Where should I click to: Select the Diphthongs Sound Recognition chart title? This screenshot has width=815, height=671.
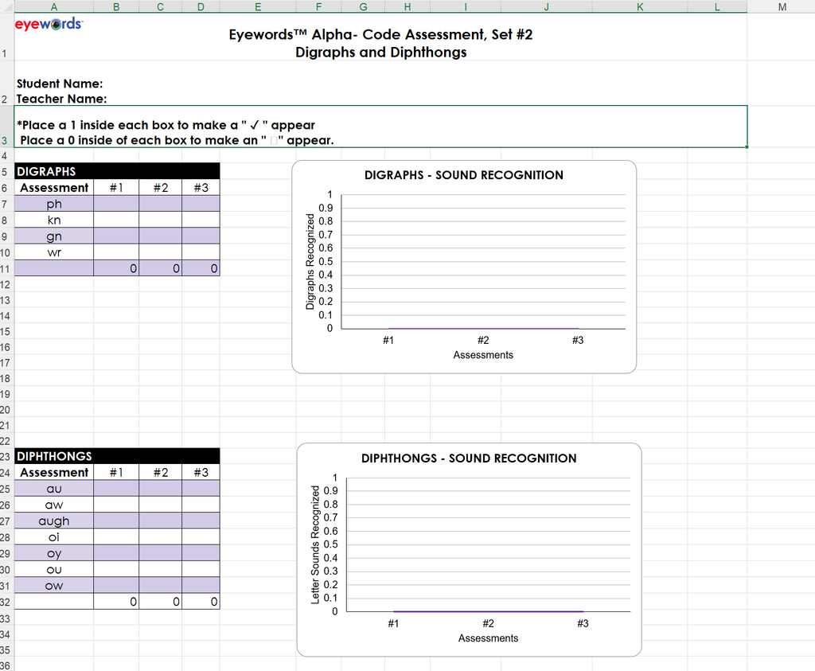(x=469, y=458)
